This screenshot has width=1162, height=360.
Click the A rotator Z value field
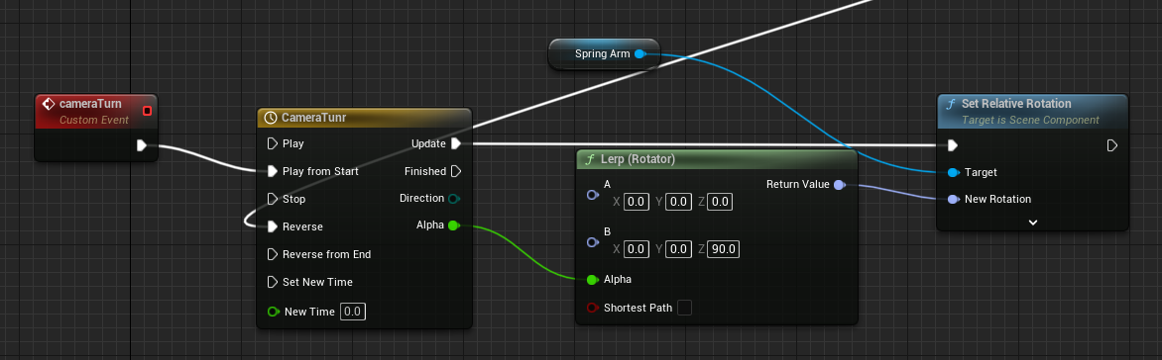pyautogui.click(x=721, y=201)
